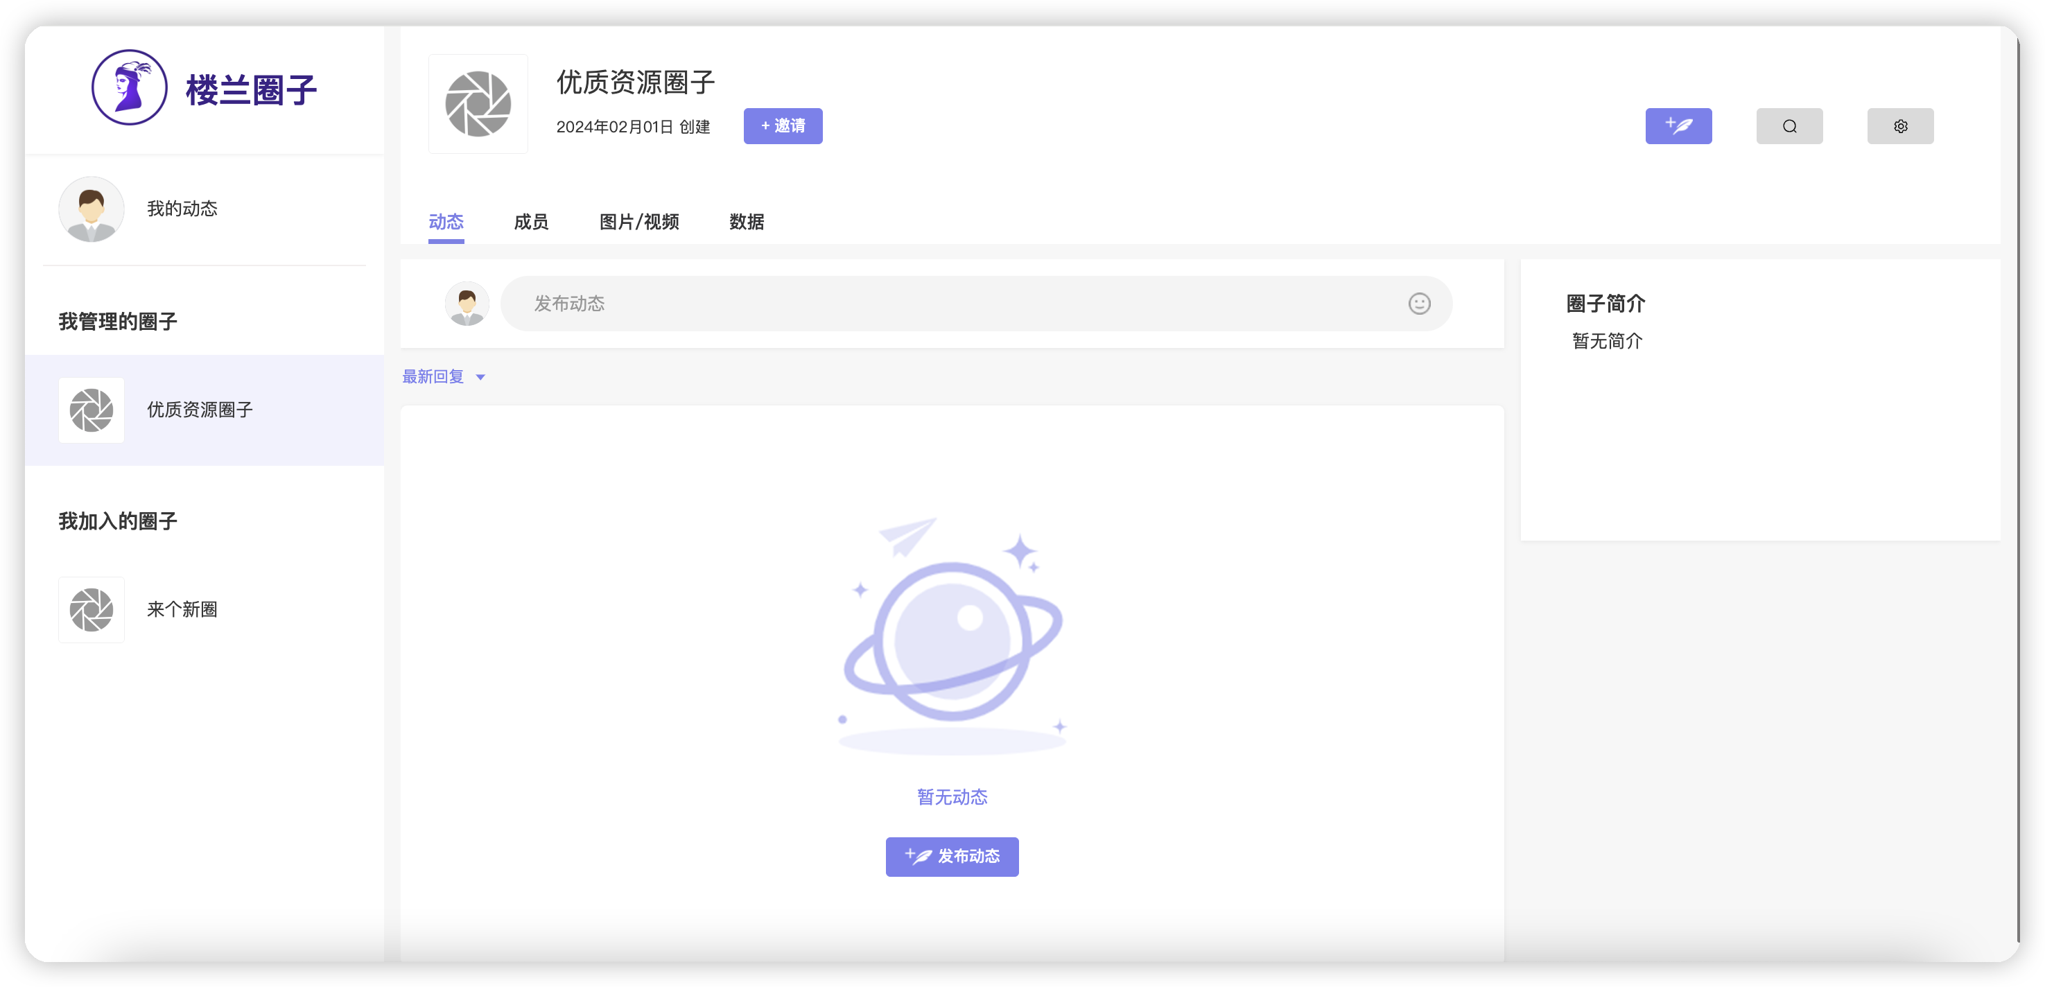Click the 暂无动态 empty state text
Screen dimensions: 2045x987
[x=952, y=796]
